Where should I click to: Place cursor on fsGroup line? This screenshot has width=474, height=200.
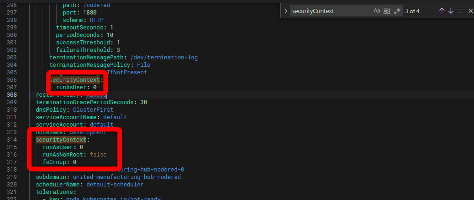[52, 162]
